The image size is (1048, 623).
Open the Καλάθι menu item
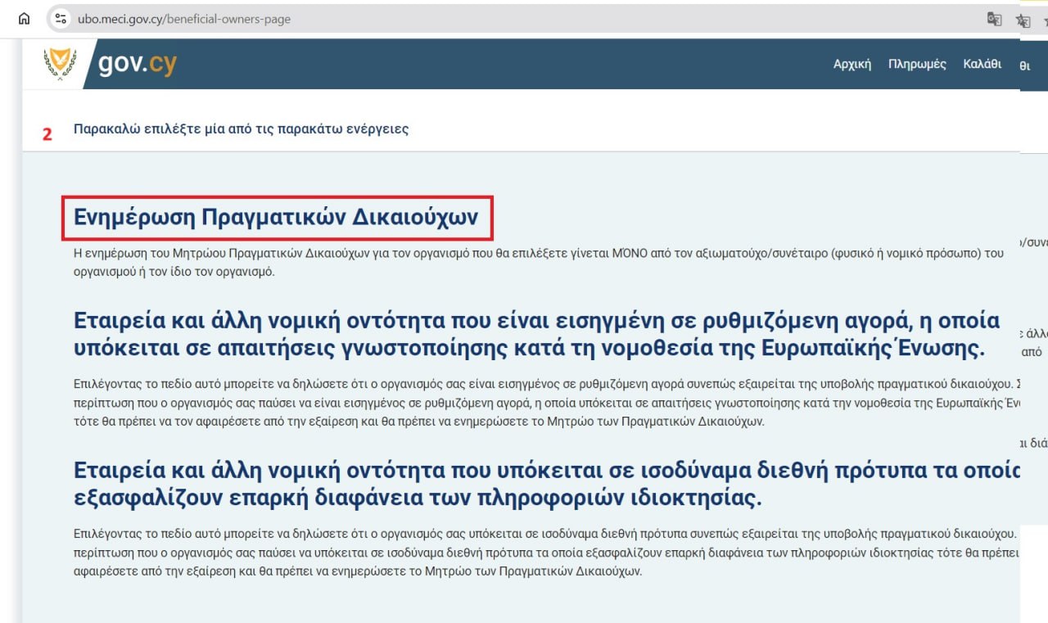click(982, 64)
